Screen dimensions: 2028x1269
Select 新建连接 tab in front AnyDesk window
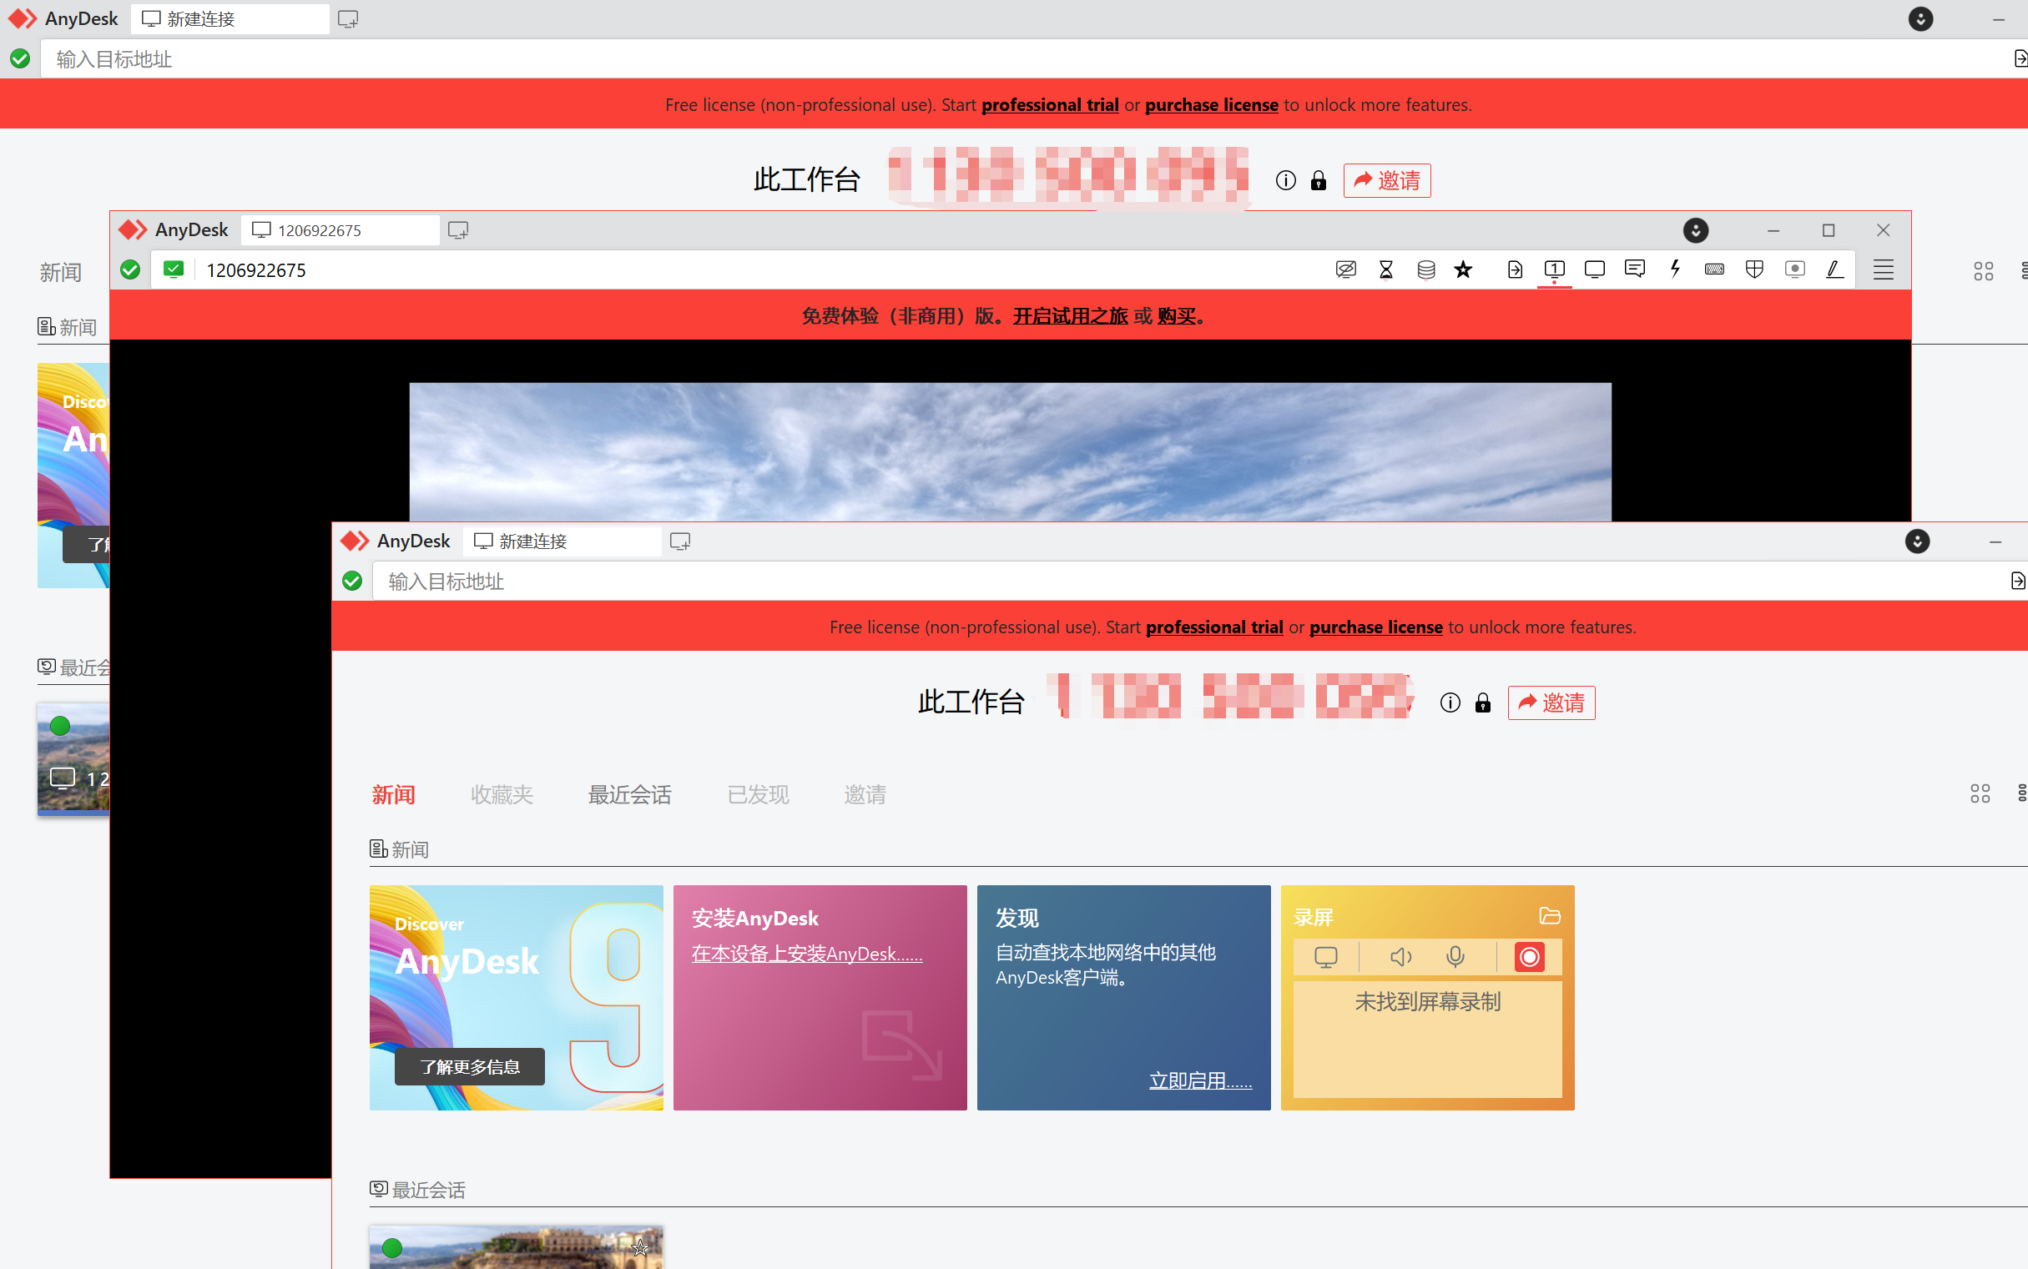click(x=562, y=541)
